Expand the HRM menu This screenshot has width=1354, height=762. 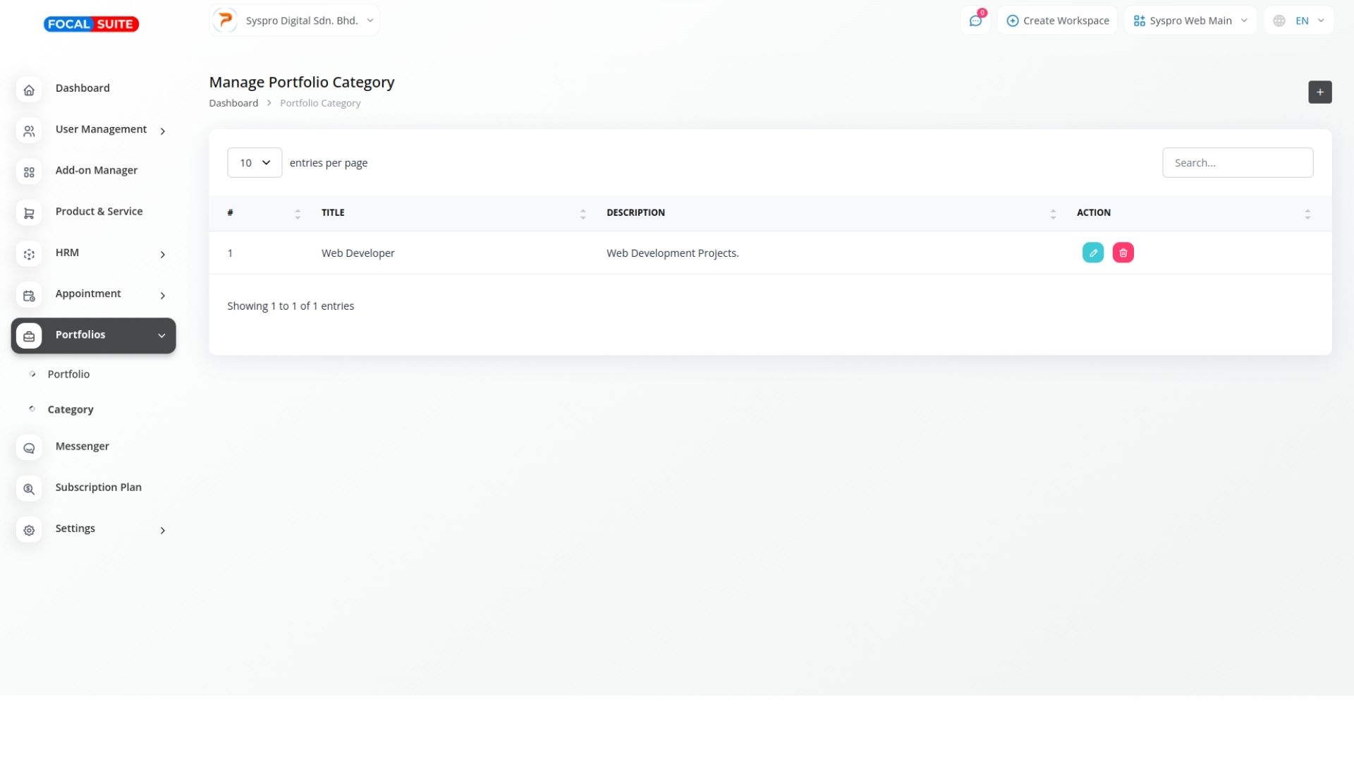click(93, 253)
